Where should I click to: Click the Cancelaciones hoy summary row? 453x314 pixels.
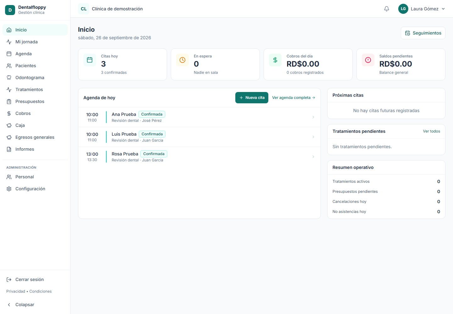(x=386, y=202)
